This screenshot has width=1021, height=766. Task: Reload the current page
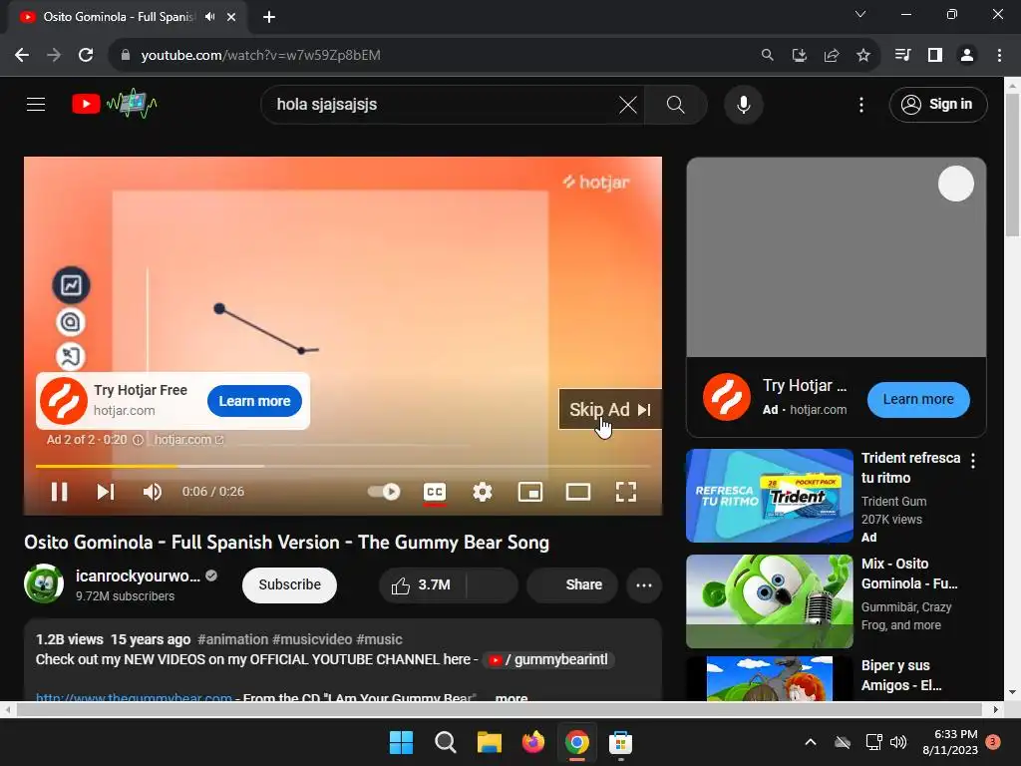point(86,56)
